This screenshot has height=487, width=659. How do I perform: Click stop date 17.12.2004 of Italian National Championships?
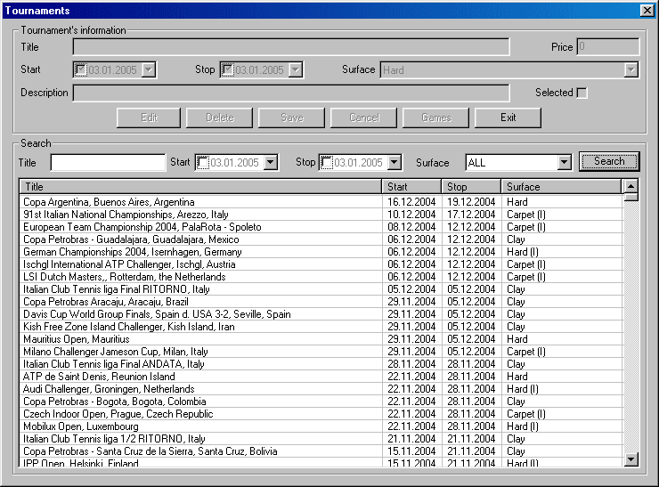point(471,215)
